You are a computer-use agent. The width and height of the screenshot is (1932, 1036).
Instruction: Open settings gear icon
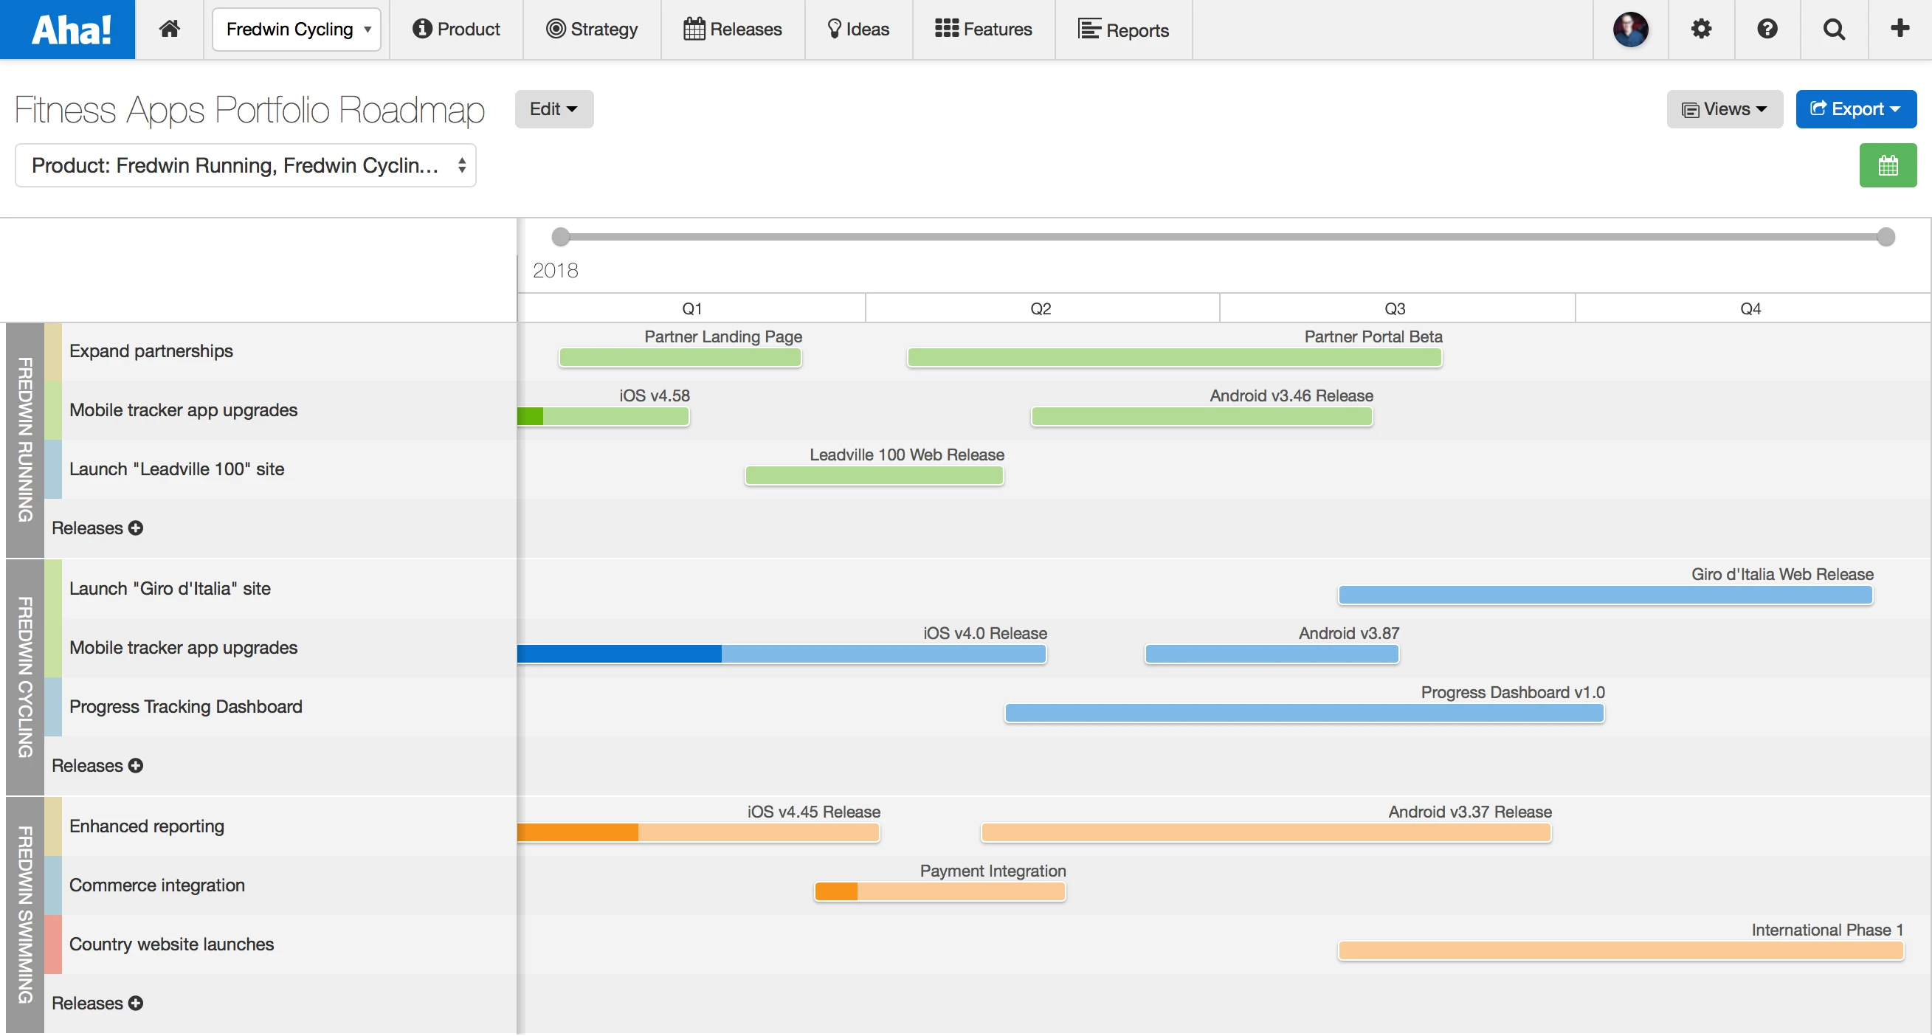[x=1701, y=30]
